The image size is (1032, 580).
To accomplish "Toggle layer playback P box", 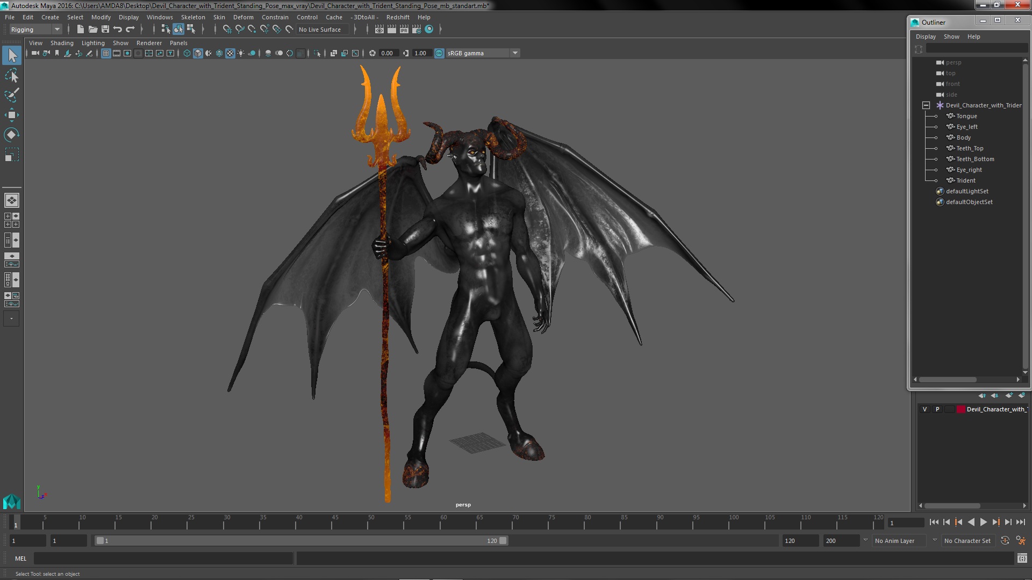I will tap(937, 409).
